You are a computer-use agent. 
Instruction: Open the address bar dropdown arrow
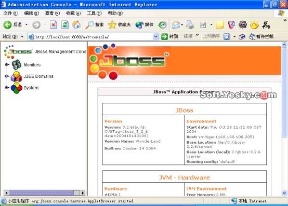155,37
